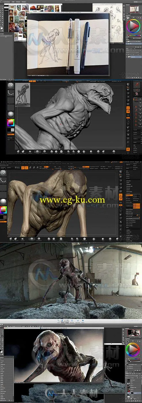142x403 pixels.
Task: Toggle the bottom orange right-shelf button in gray ZBrush
Action: click(128, 149)
